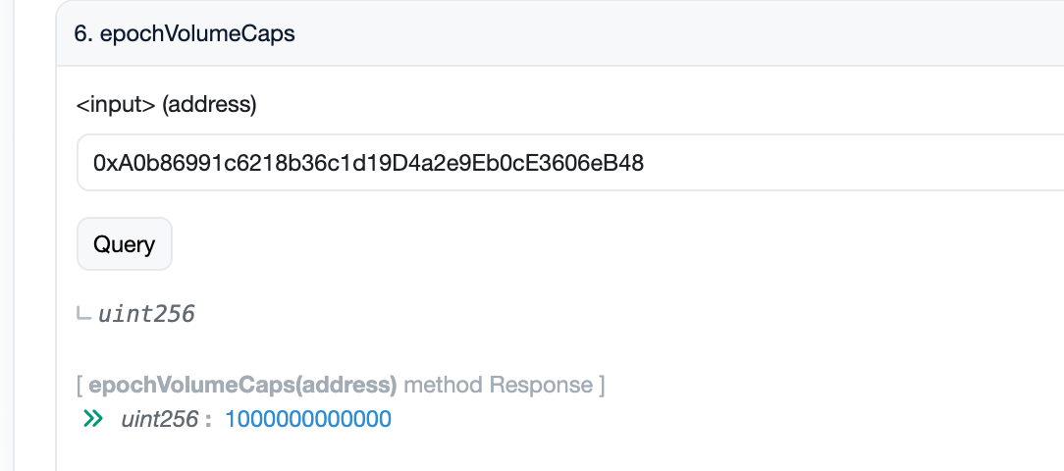Click the "(address)" type hint in label

point(209,105)
